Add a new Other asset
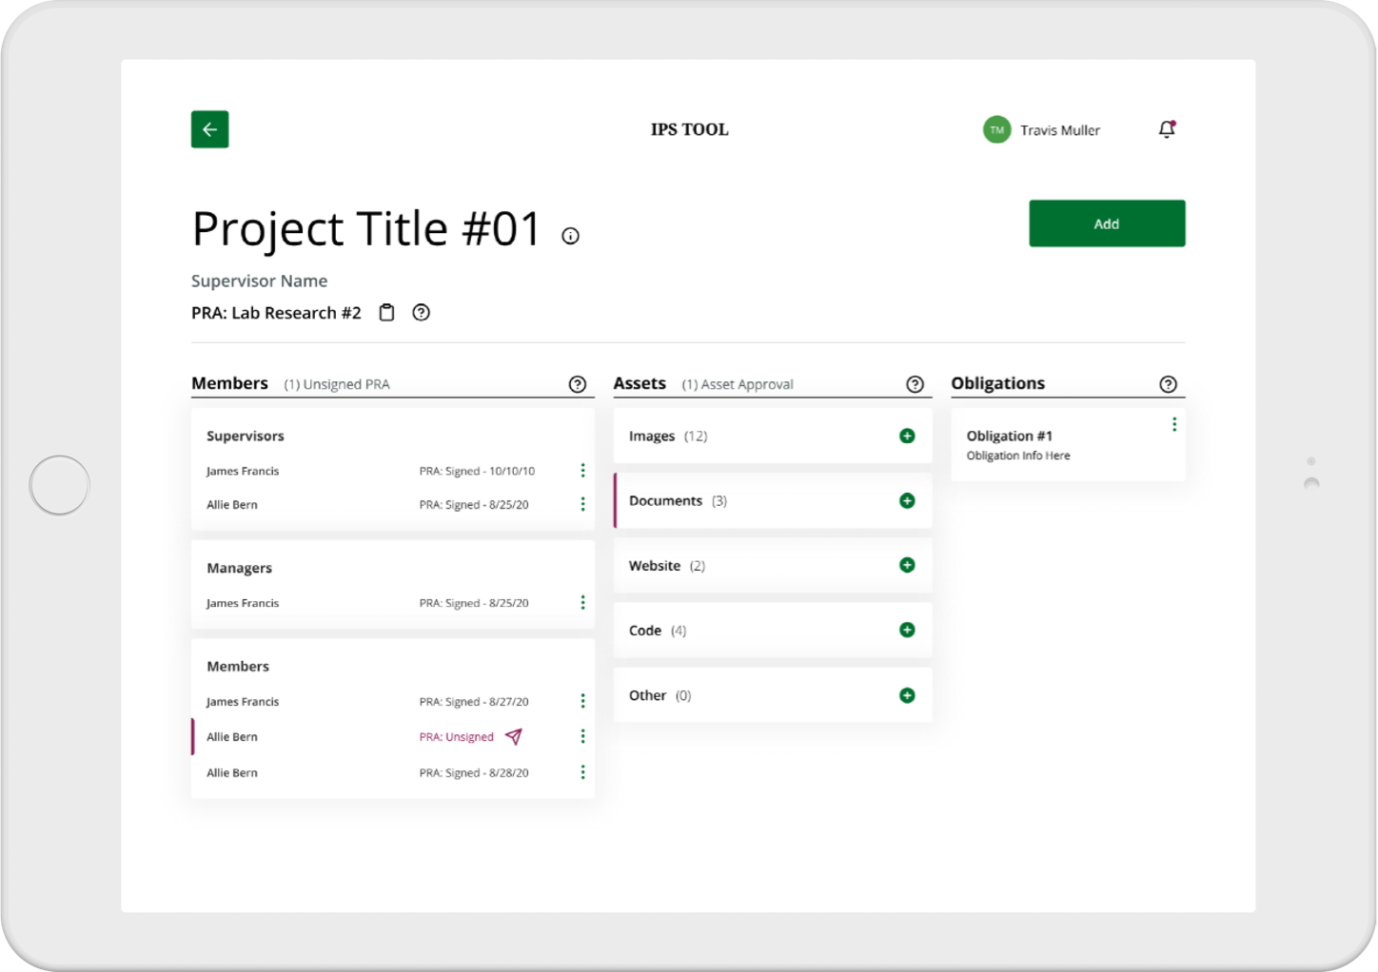Screen dimensions: 1378x972 tap(907, 695)
